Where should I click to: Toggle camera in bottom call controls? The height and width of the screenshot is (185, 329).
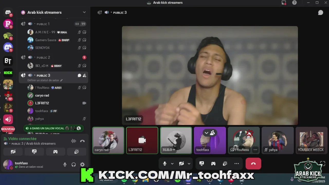point(181,163)
